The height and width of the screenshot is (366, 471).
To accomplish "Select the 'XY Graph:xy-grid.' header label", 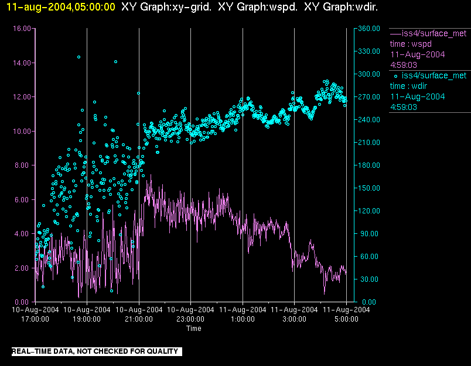I will [x=166, y=7].
